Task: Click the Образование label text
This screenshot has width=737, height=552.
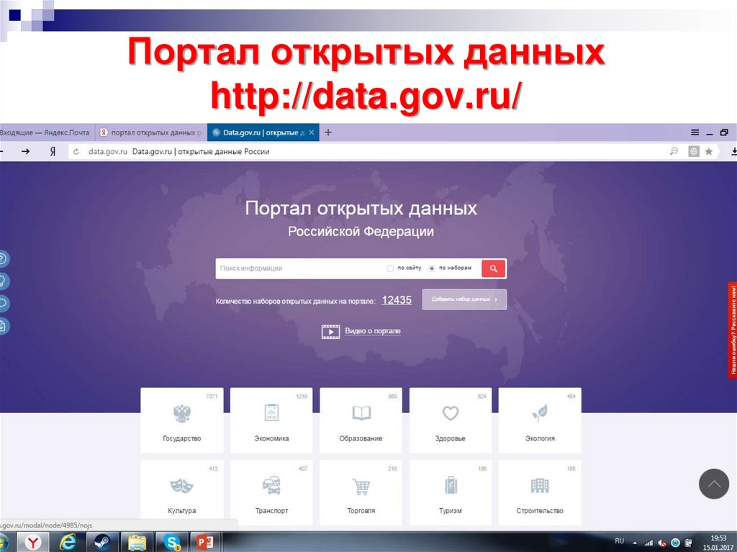Action: 361,439
